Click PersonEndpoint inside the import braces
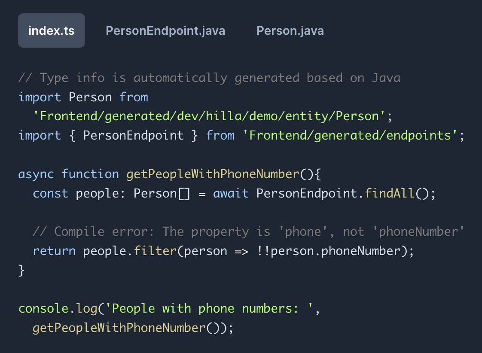The width and height of the screenshot is (482, 353). [133, 135]
